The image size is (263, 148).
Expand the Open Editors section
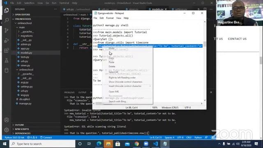tap(22, 15)
